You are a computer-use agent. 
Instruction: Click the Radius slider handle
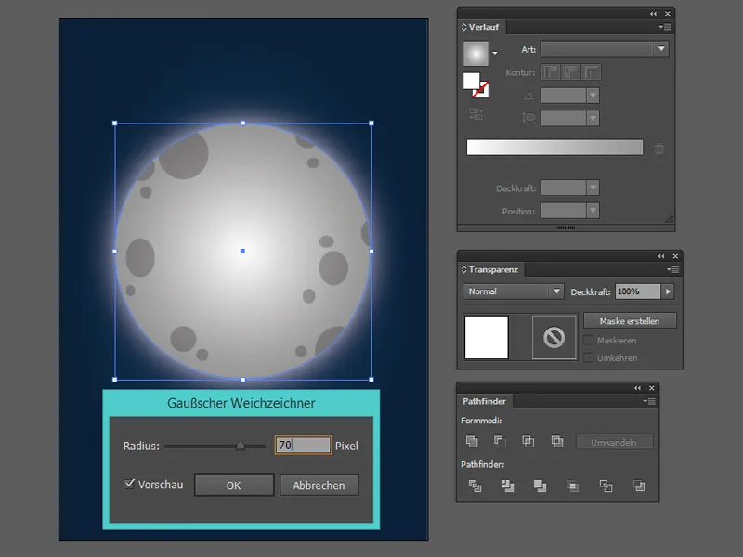(x=241, y=445)
